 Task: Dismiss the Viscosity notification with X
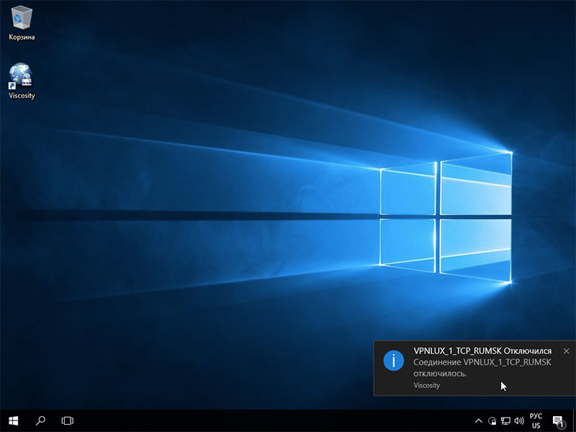click(566, 351)
